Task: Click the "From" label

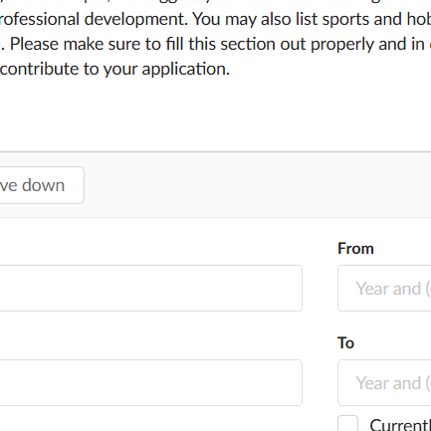Action: pyautogui.click(x=355, y=249)
